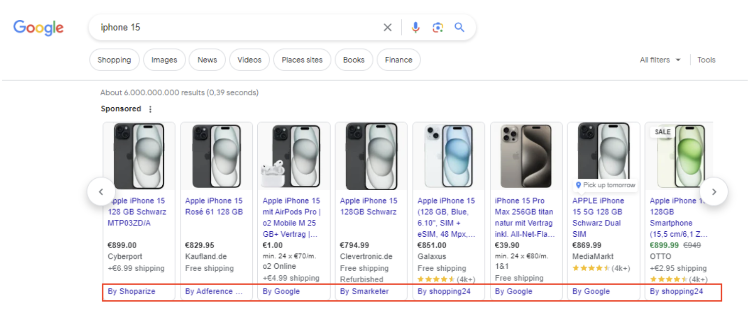Open Sponsored three-dot options menu

pos(150,109)
